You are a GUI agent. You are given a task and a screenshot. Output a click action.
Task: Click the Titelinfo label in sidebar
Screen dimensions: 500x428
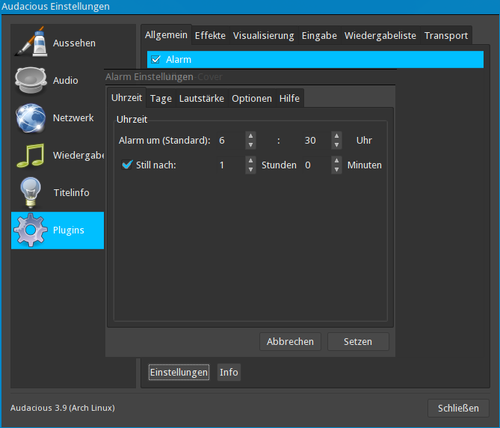pos(72,192)
